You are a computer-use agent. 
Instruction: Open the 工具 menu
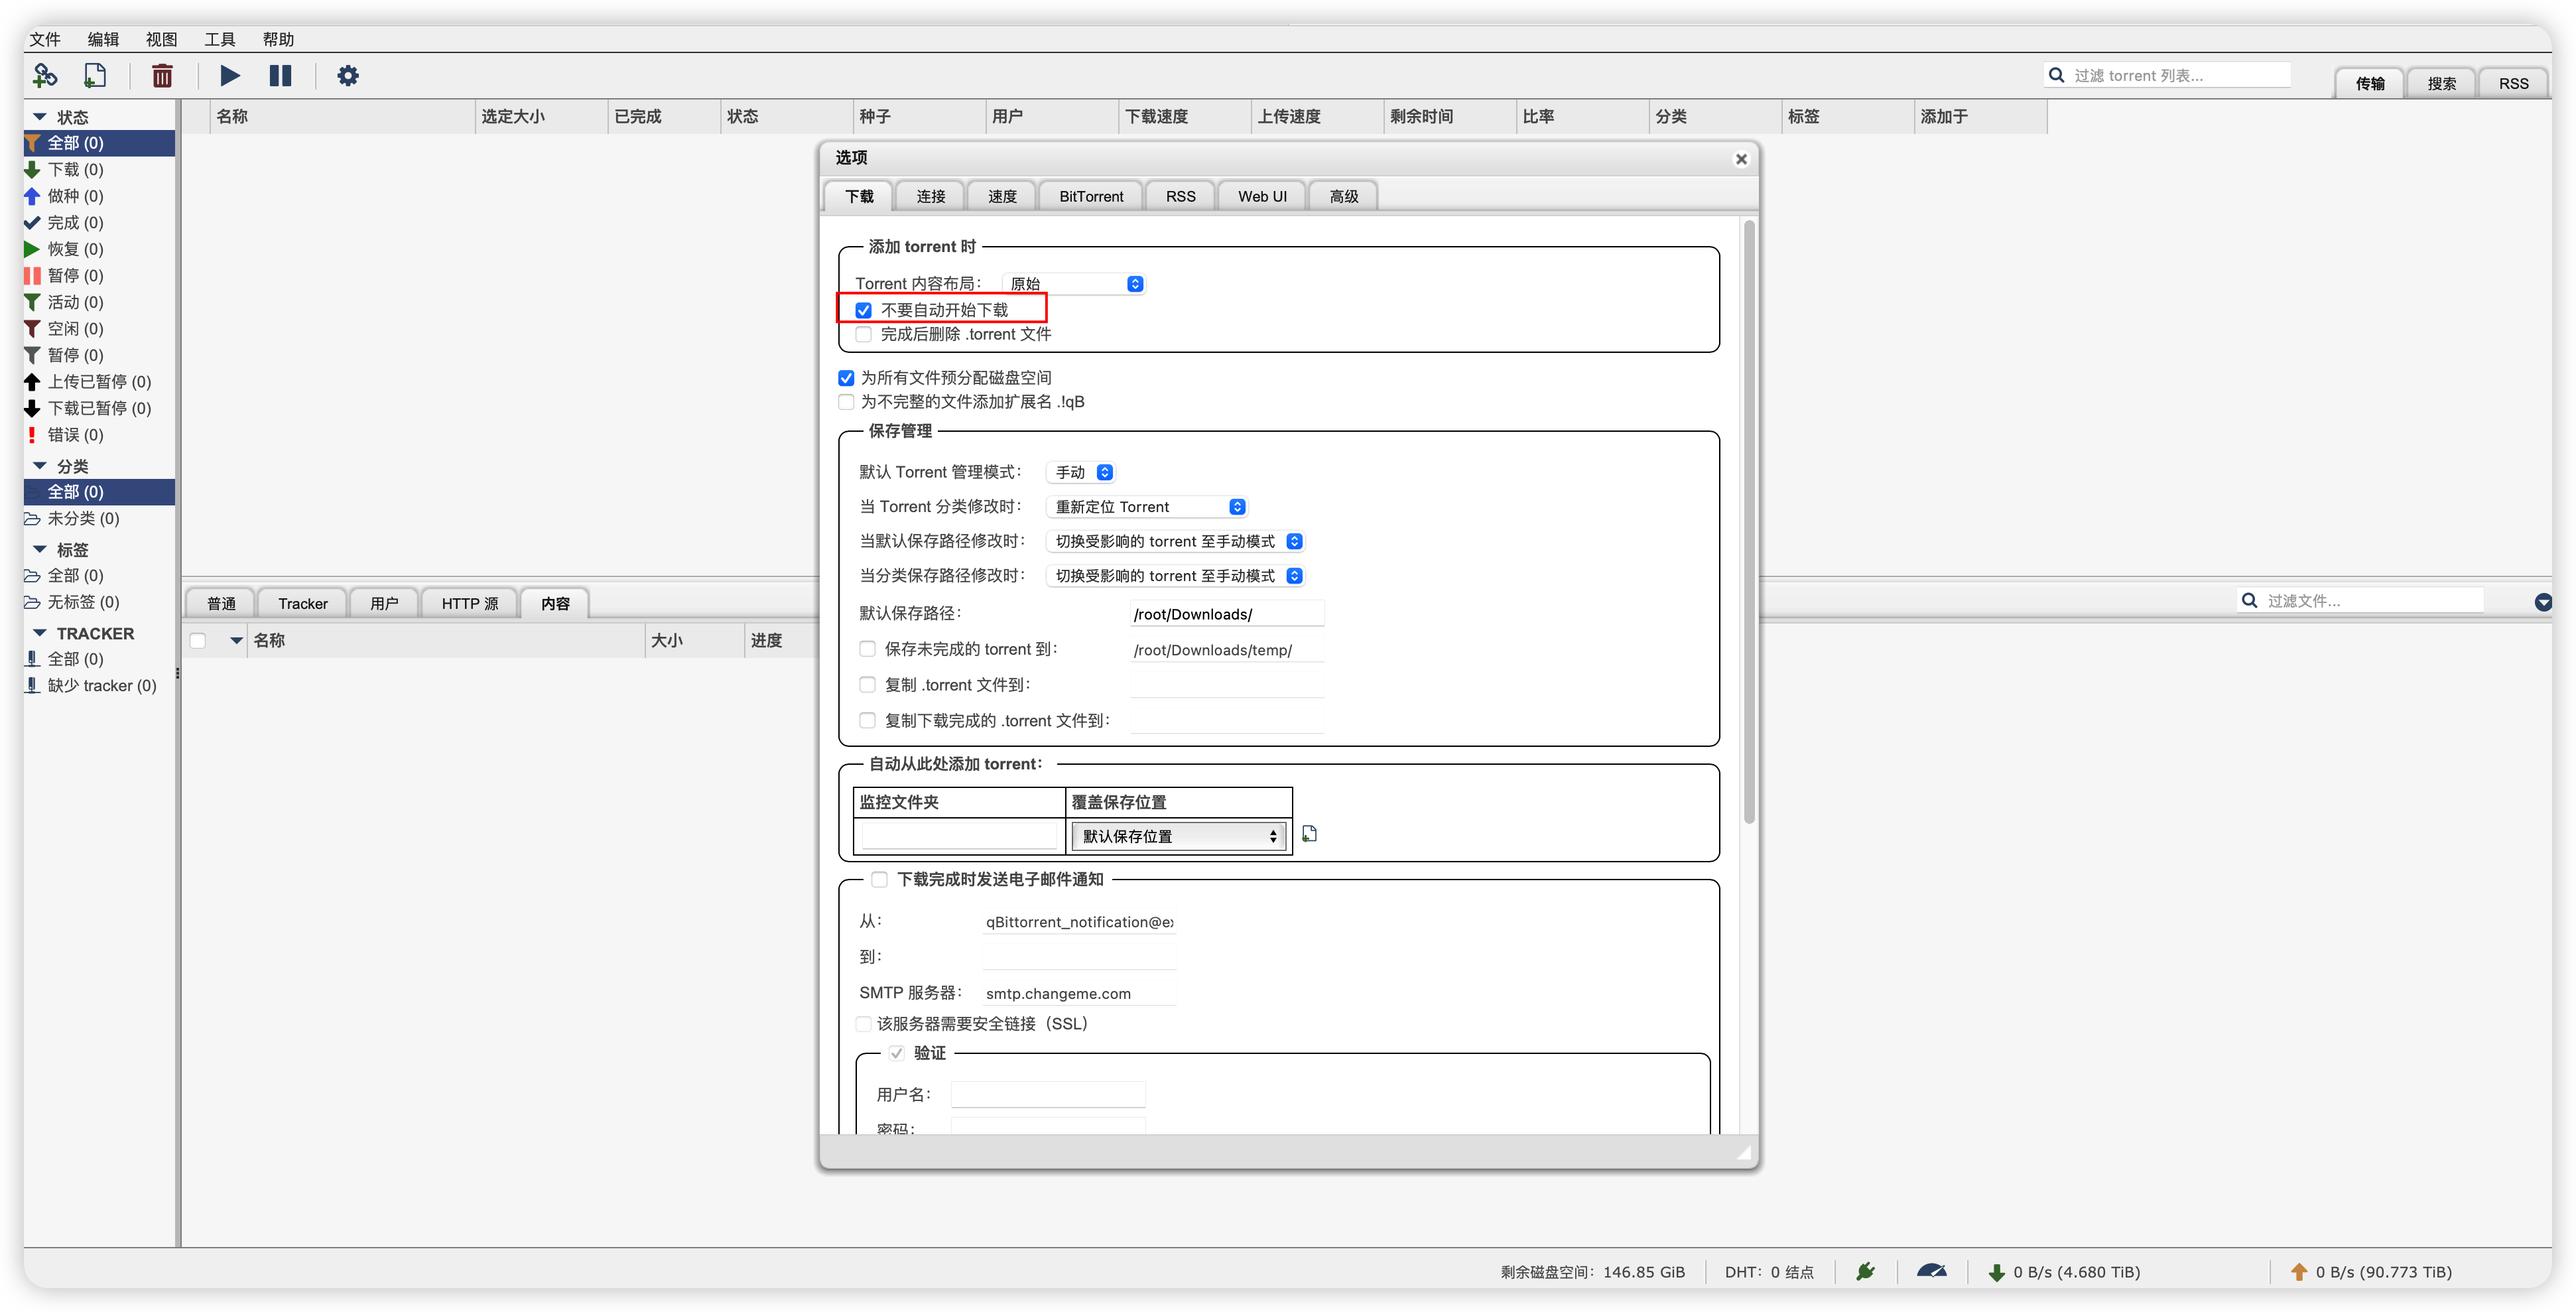tap(220, 39)
